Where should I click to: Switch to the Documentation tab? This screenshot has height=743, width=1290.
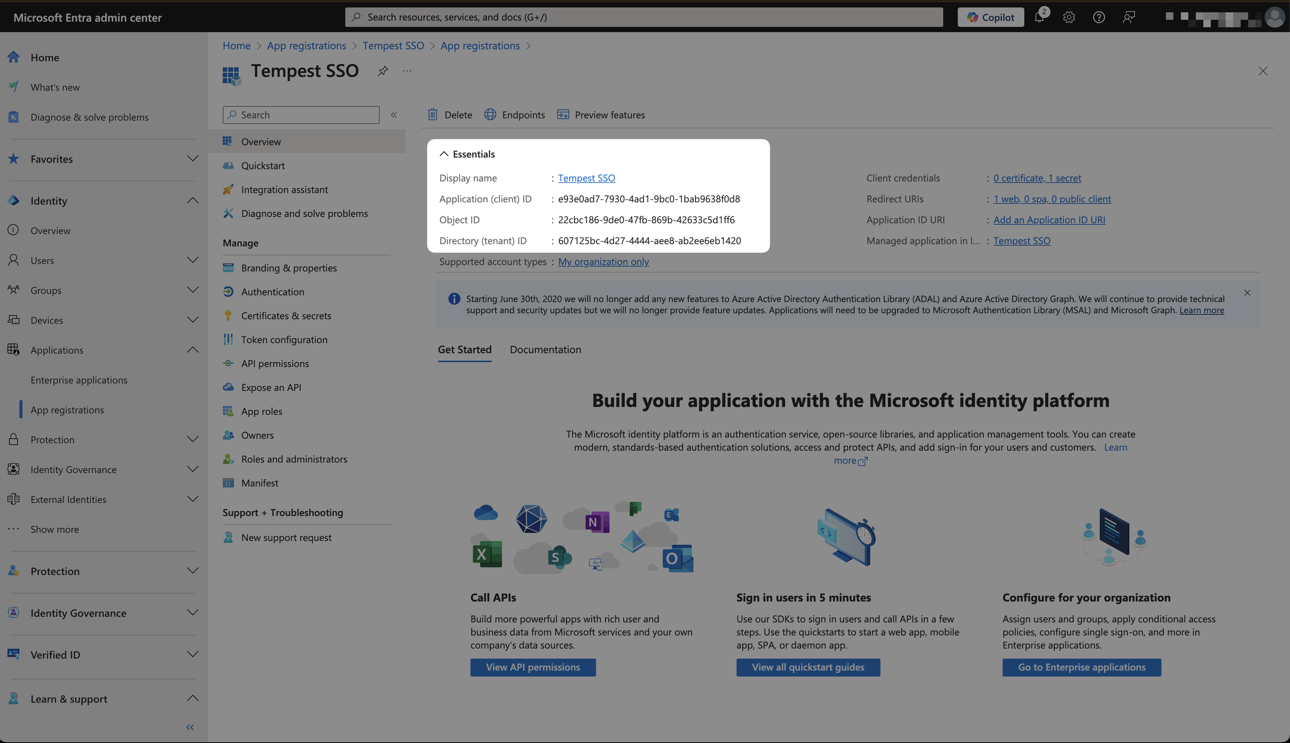pyautogui.click(x=545, y=349)
